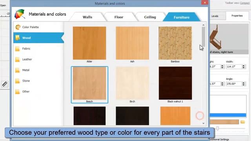
Task: Choose the Beech wood swatch
Action: (89, 83)
